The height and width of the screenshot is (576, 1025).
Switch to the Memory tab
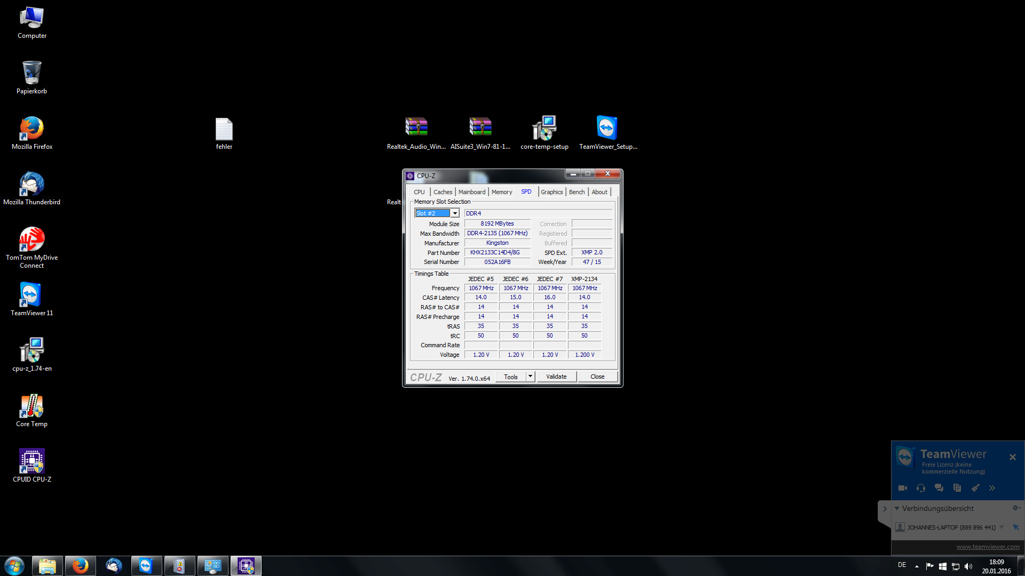coord(501,192)
